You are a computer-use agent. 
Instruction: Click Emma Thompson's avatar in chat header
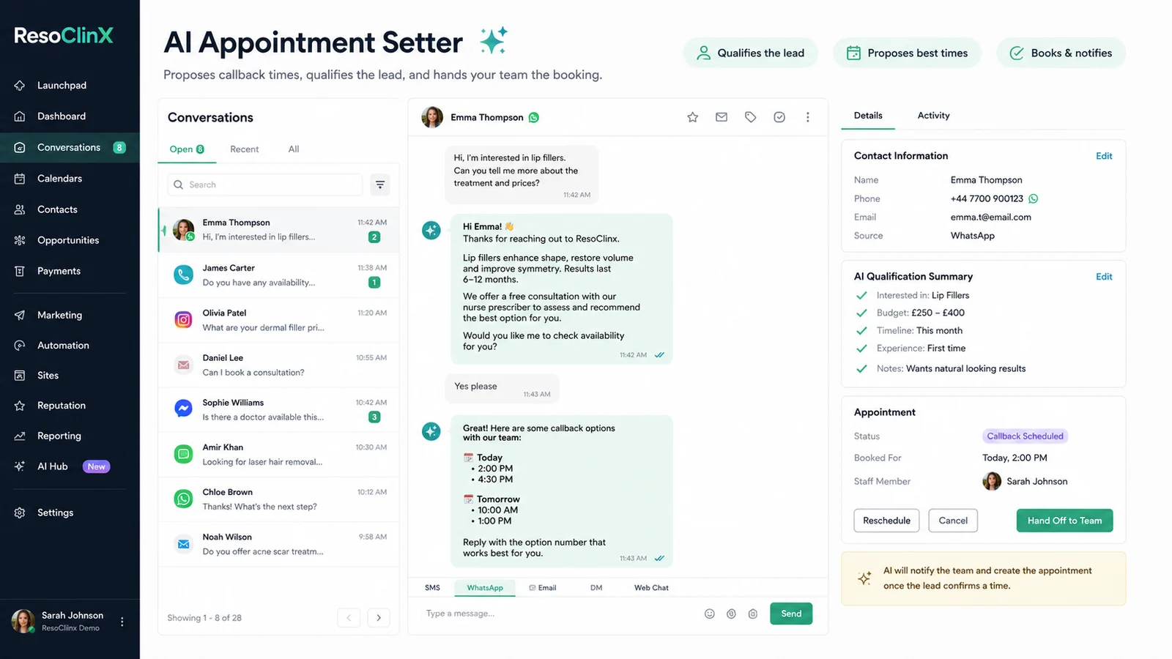pyautogui.click(x=432, y=117)
